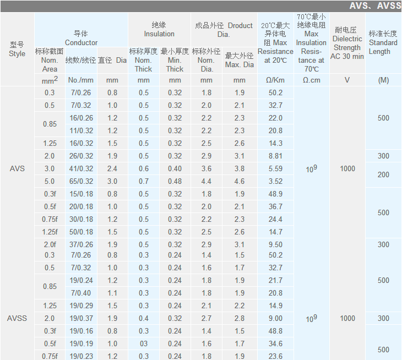Select the '21.7' resistance value

coord(275,280)
